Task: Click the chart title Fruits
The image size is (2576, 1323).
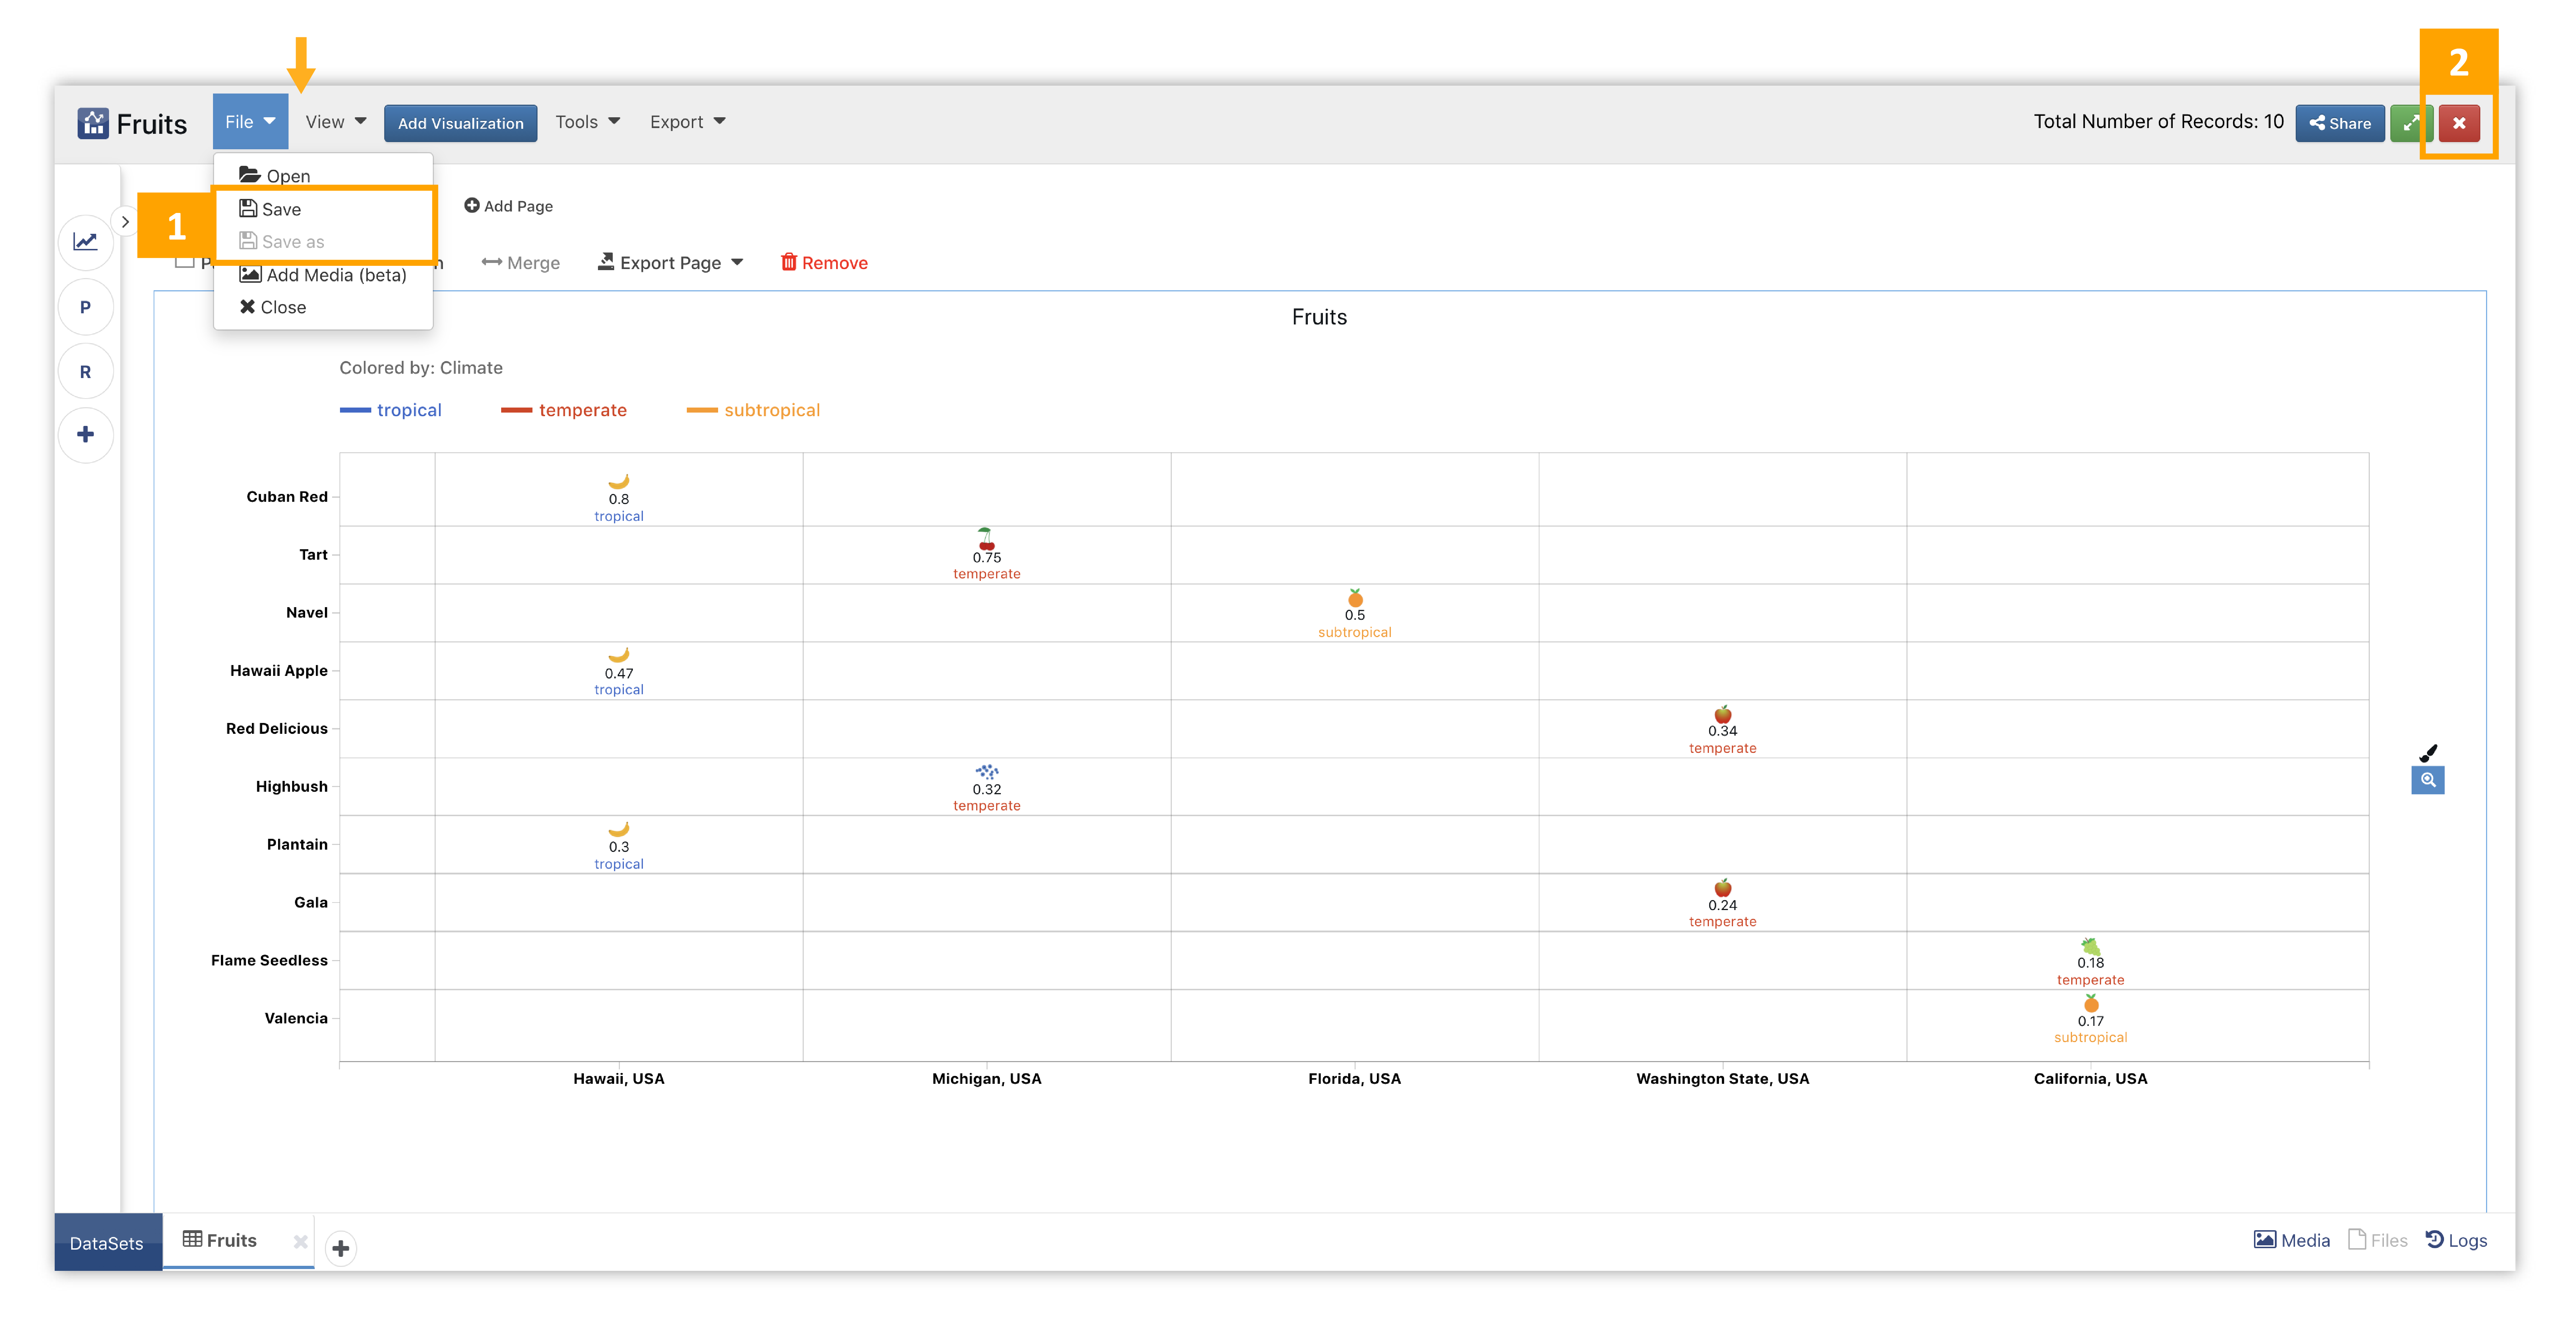Action: pos(1319,317)
